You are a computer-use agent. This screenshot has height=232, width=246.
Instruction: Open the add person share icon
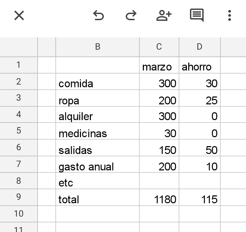pyautogui.click(x=164, y=15)
